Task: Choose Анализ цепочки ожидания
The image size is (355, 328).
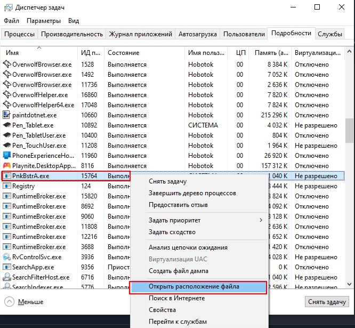Action: click(199, 247)
